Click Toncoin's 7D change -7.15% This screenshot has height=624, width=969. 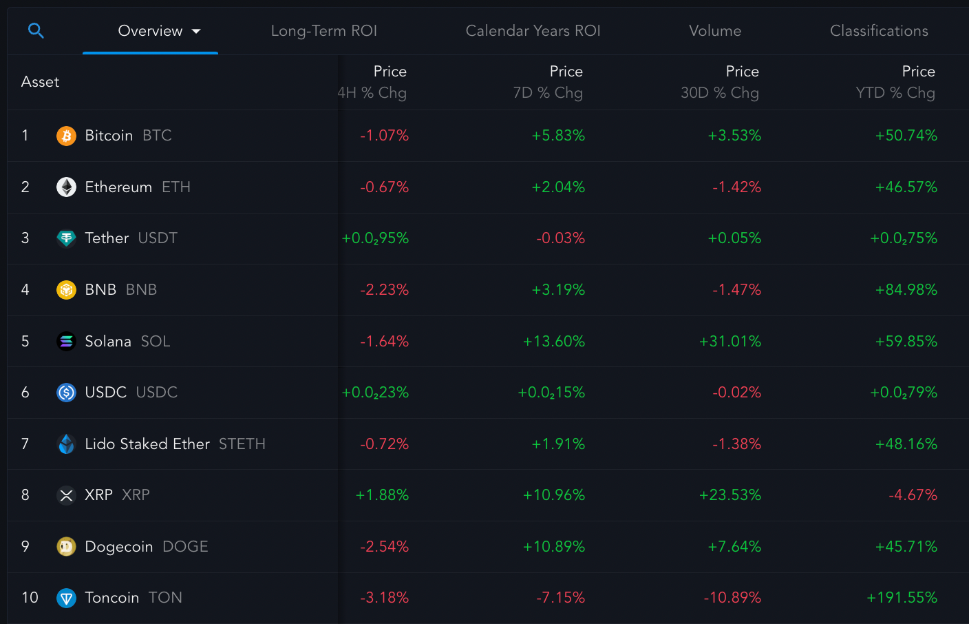(560, 598)
